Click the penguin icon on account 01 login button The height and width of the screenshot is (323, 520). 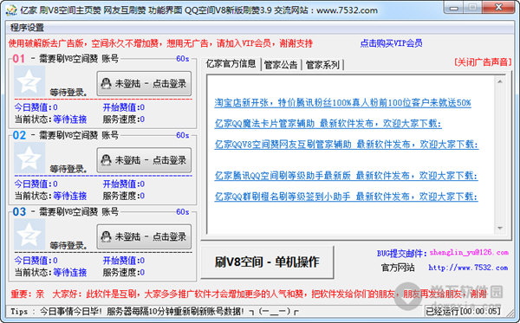click(x=106, y=83)
